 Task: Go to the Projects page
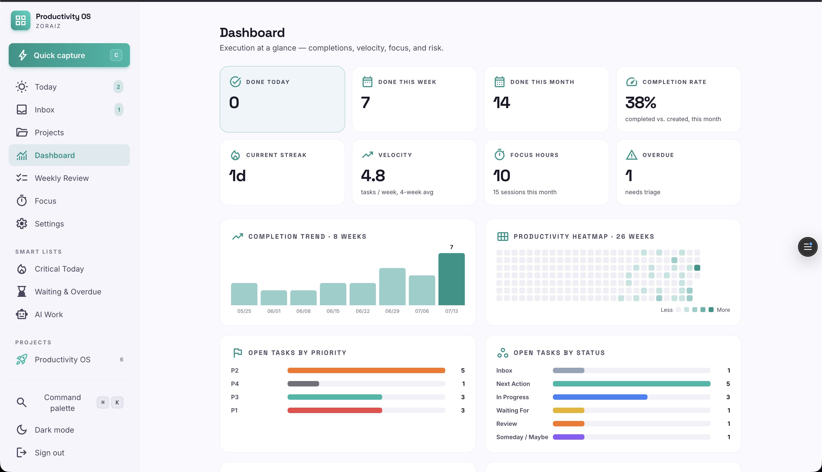(x=69, y=133)
